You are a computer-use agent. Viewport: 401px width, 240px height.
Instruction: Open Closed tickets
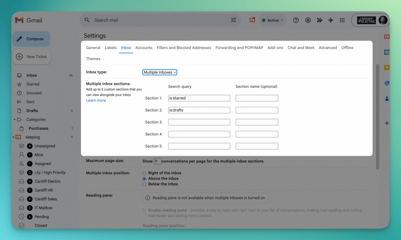coord(41,225)
